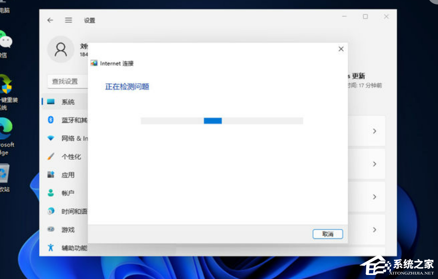The height and width of the screenshot is (279, 438).
Task: Click the detection progress bar
Action: coord(222,121)
